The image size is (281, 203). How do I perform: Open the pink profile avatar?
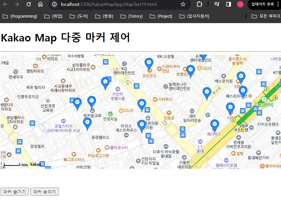tap(240, 4)
